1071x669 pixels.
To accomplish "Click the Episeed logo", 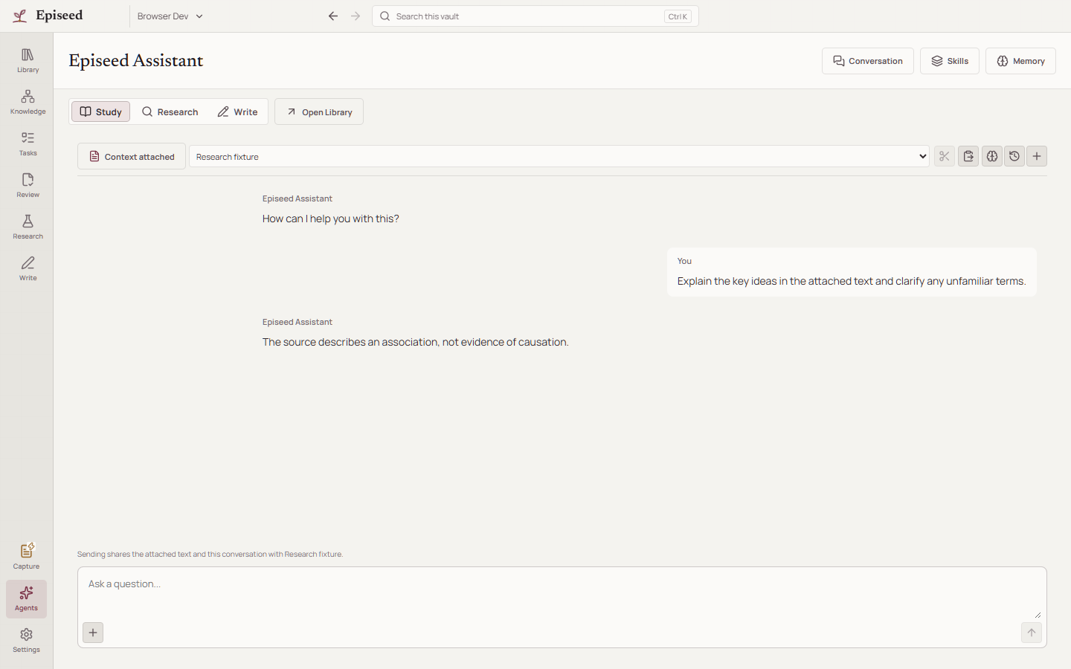I will pos(48,16).
